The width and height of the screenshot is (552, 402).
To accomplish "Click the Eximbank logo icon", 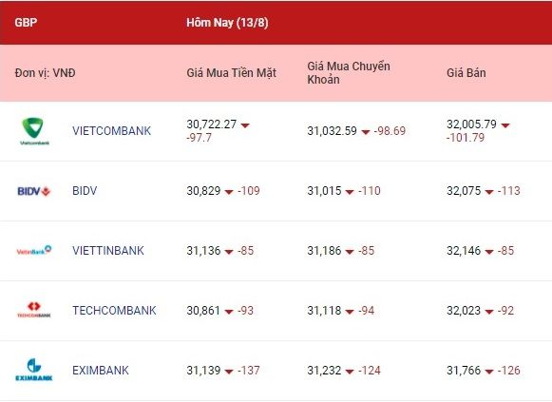I will coord(34,370).
